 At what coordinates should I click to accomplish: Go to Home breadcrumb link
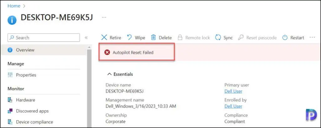pos(14,6)
